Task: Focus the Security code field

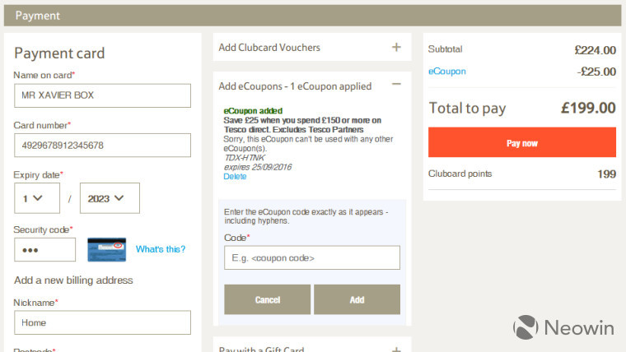Action: [44, 249]
